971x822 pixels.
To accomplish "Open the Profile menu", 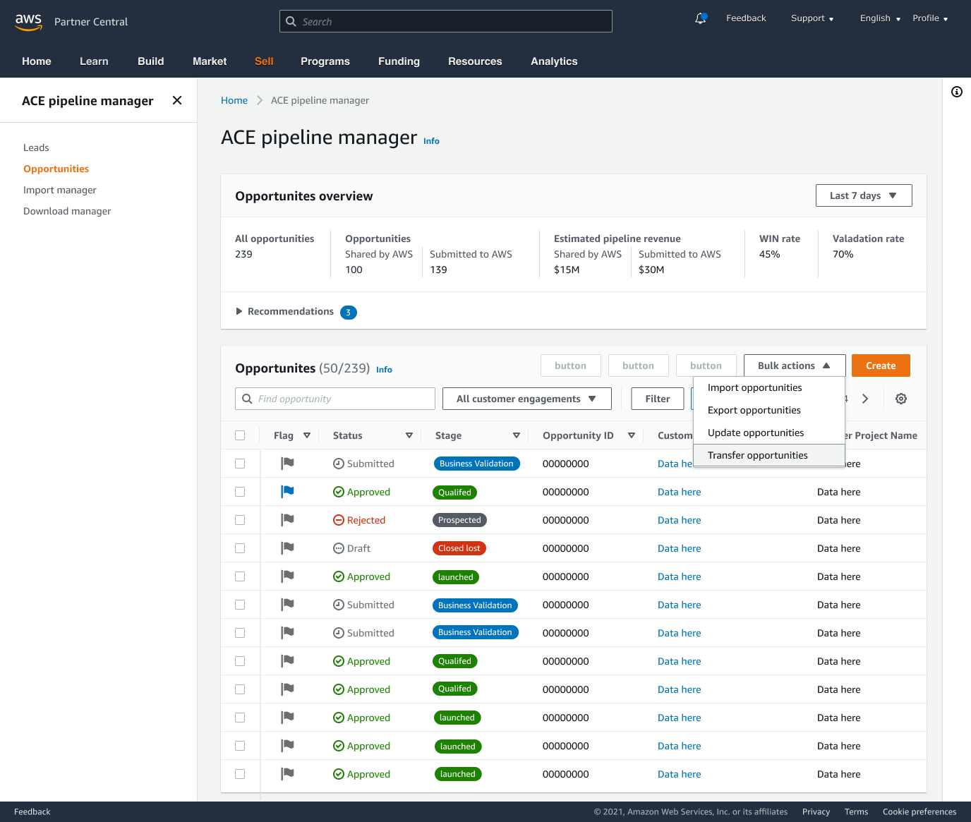I will point(930,18).
